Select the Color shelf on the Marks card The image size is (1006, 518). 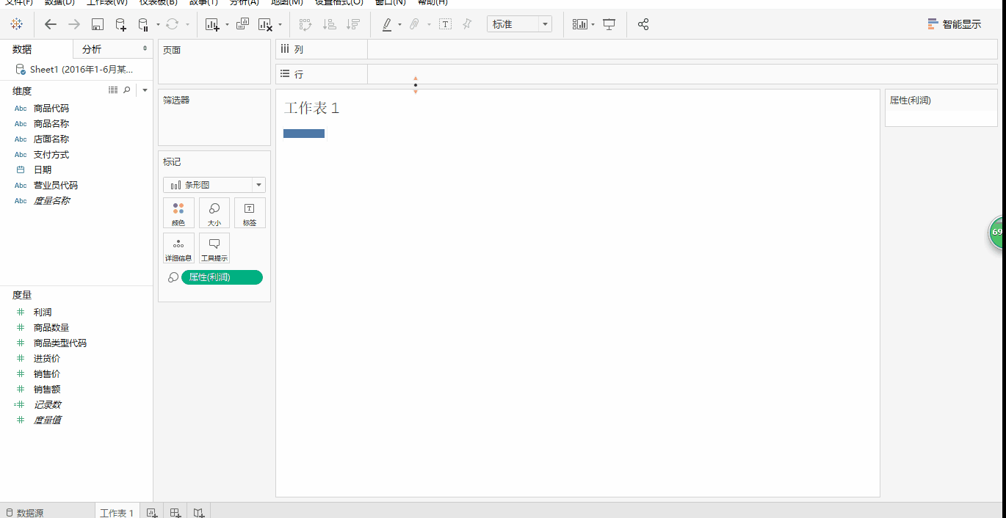[178, 212]
